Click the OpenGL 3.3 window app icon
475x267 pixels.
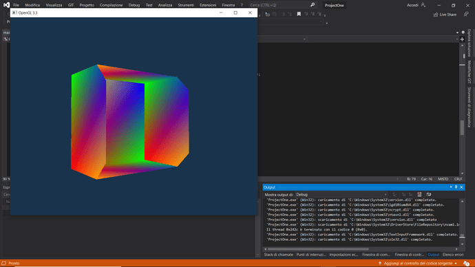point(14,12)
